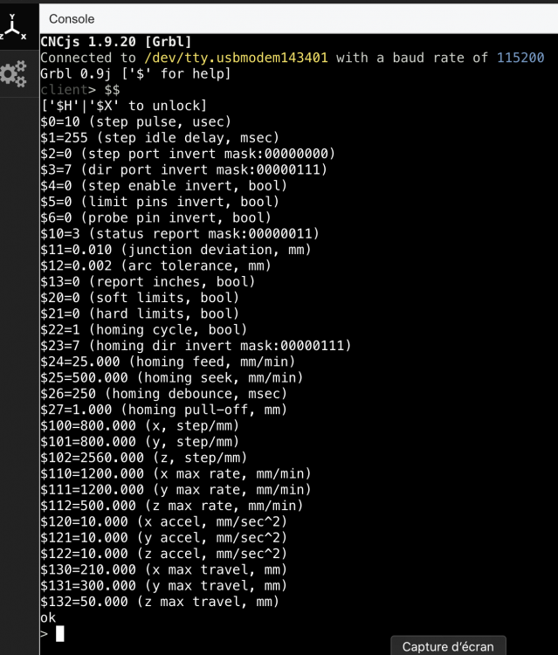Click the client> $$ command line
Image resolution: width=558 pixels, height=655 pixels.
click(80, 90)
